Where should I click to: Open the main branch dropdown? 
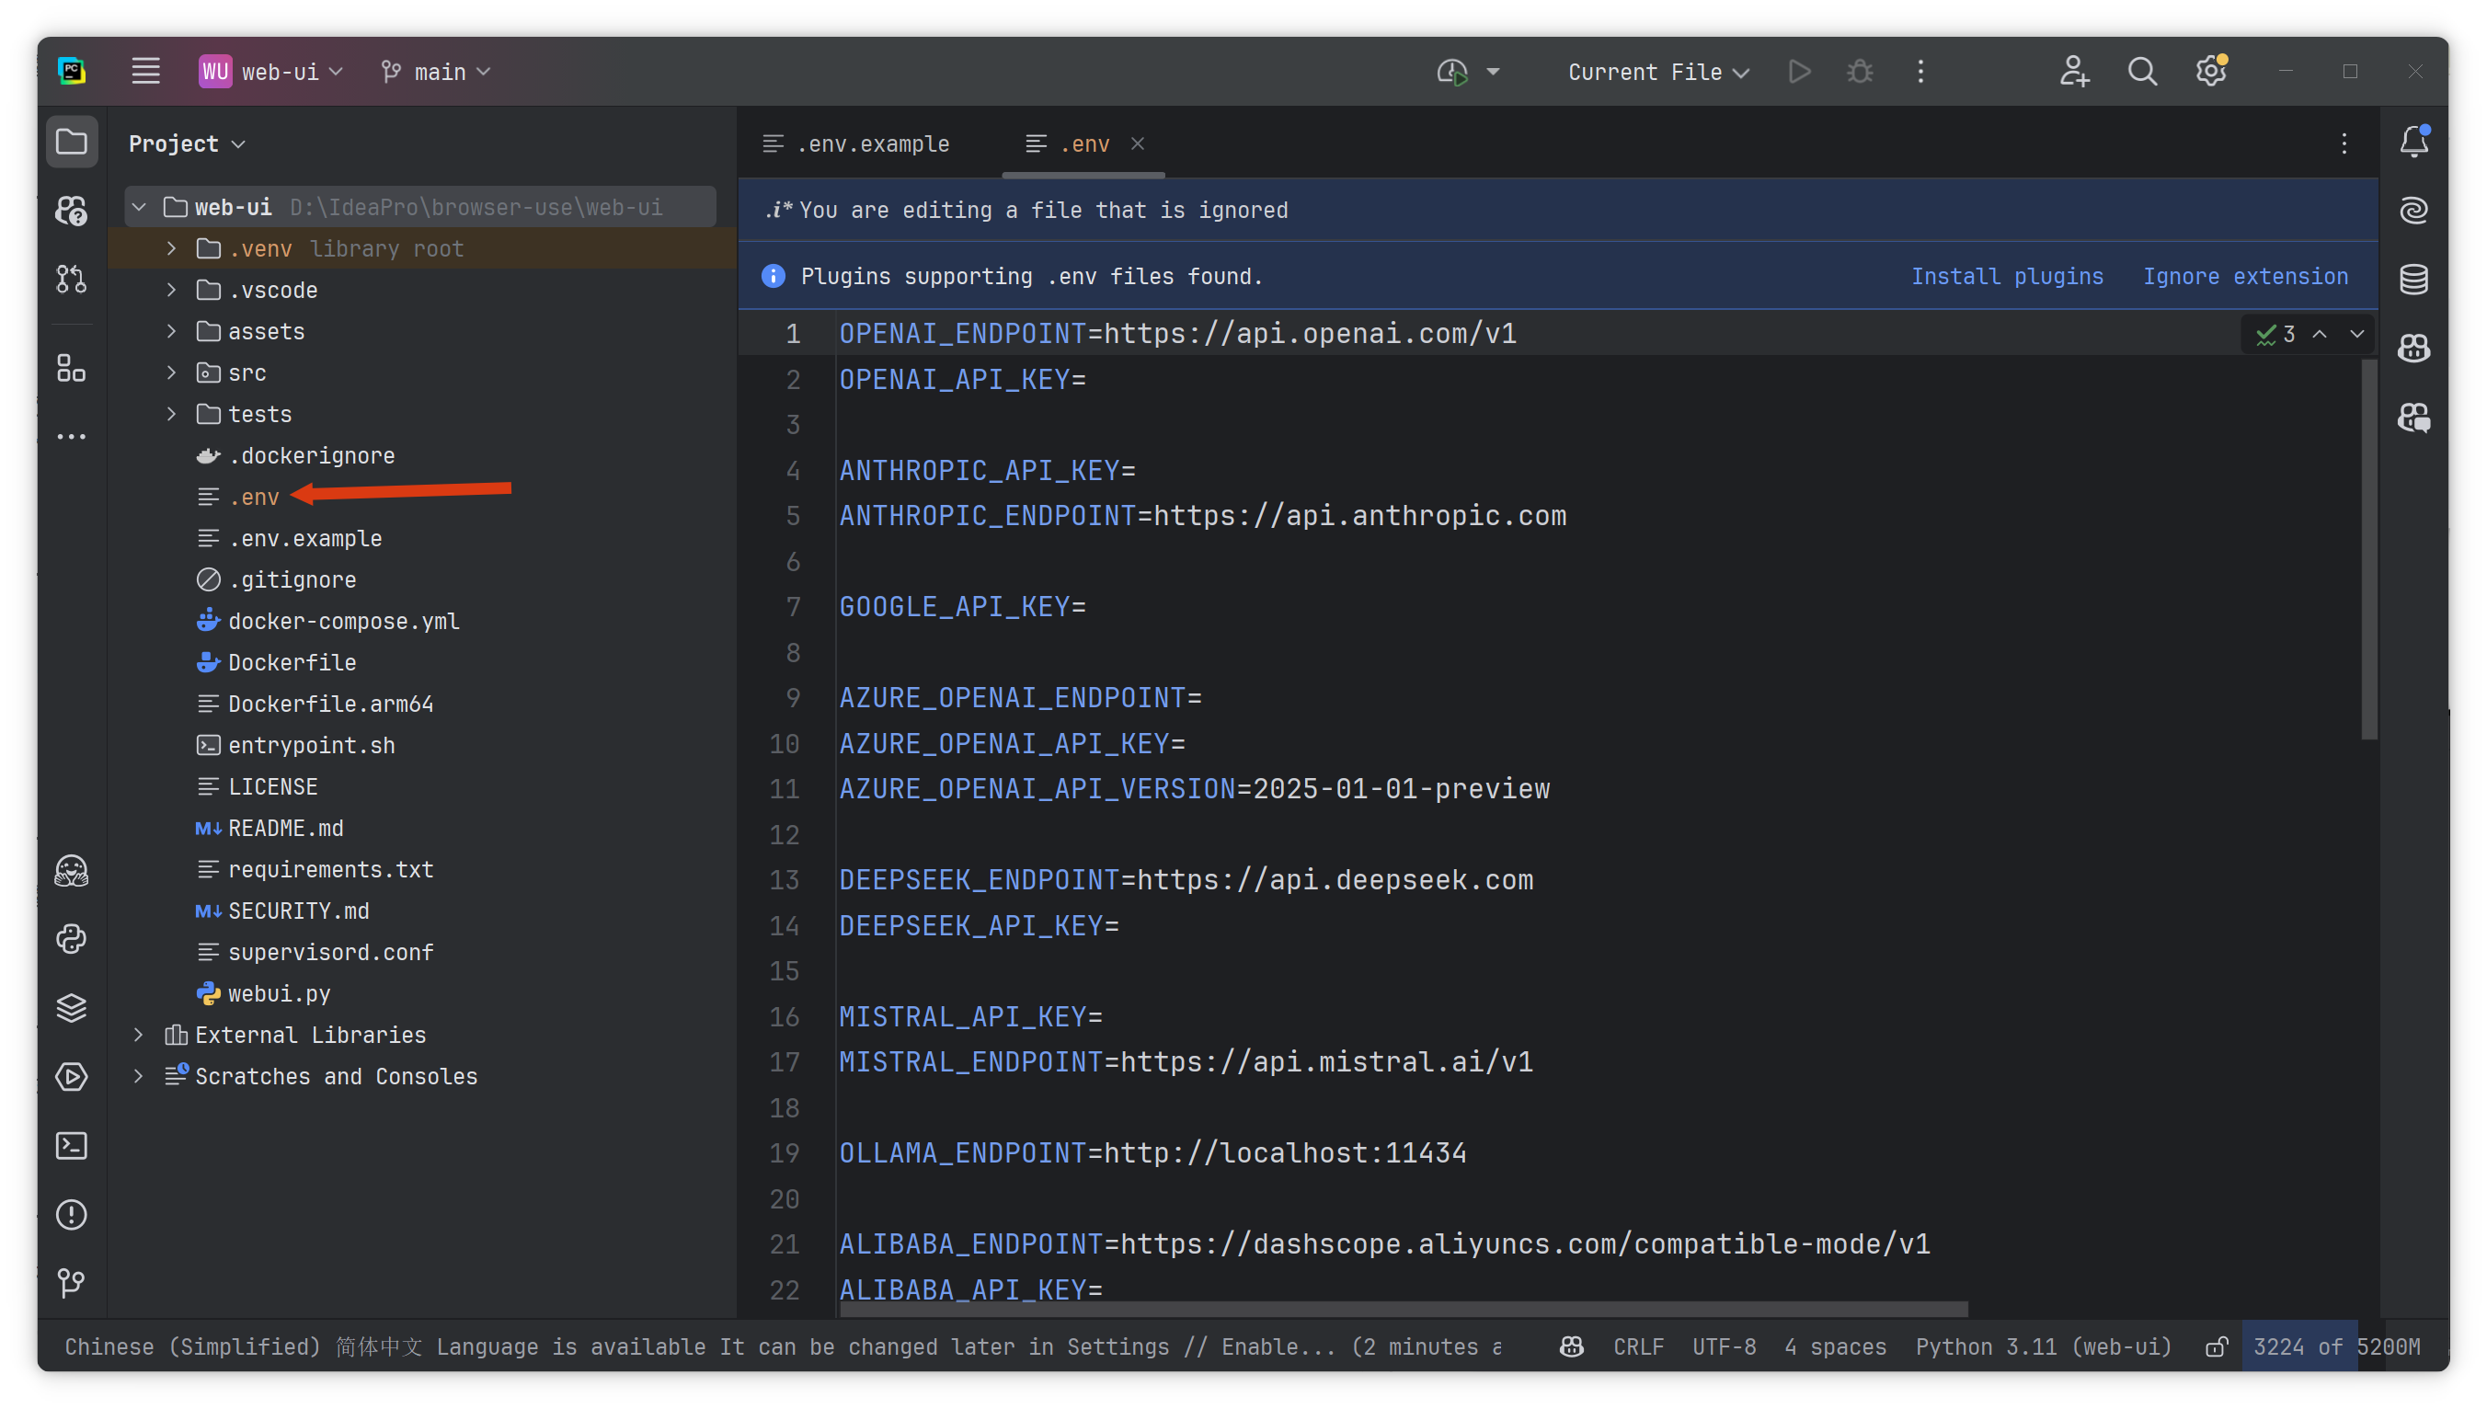click(x=438, y=72)
